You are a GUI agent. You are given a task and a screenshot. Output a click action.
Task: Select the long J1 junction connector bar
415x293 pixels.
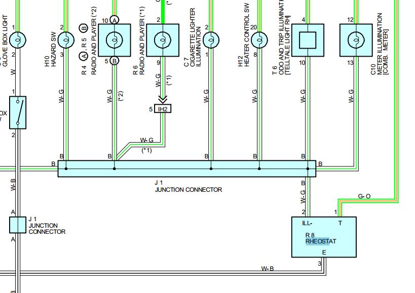click(186, 169)
